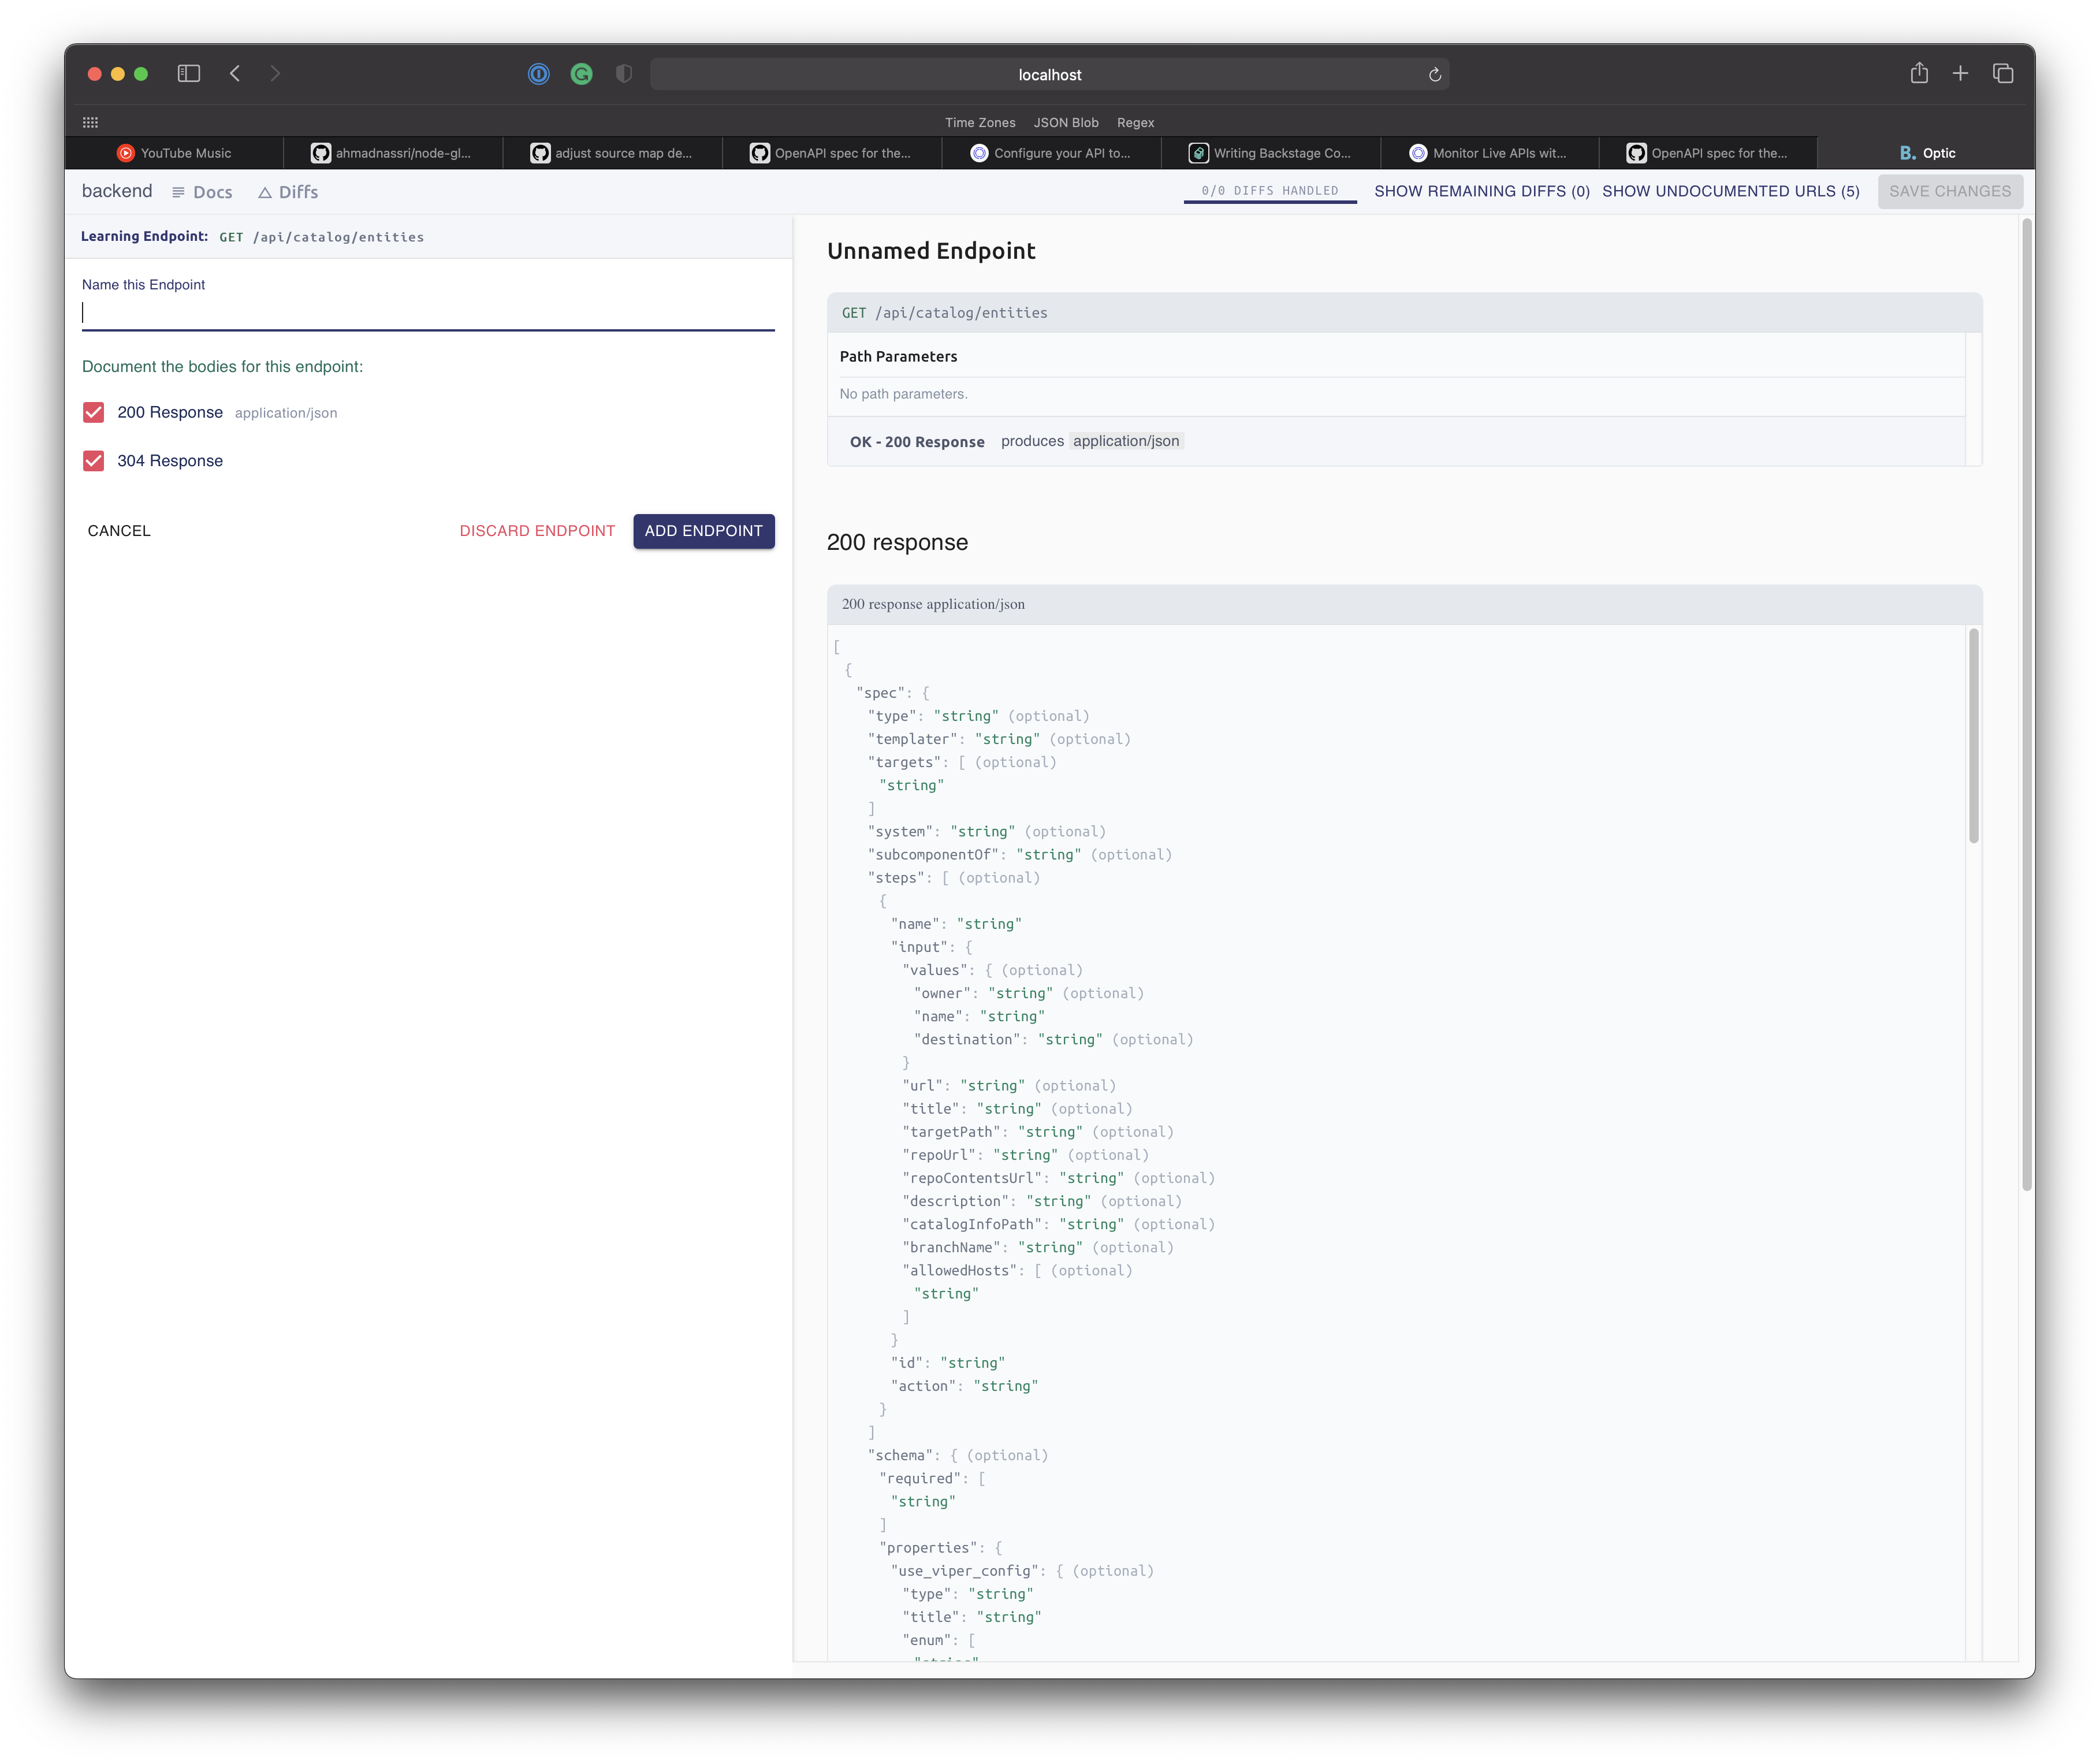Open the YouTube Music browser tab
This screenshot has width=2100, height=1764.
175,153
